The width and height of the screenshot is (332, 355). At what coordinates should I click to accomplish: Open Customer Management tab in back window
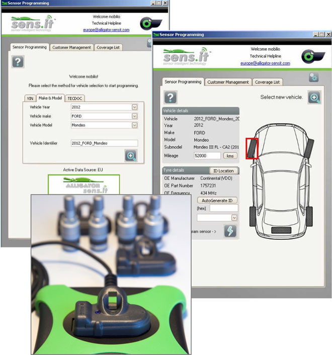coord(71,47)
